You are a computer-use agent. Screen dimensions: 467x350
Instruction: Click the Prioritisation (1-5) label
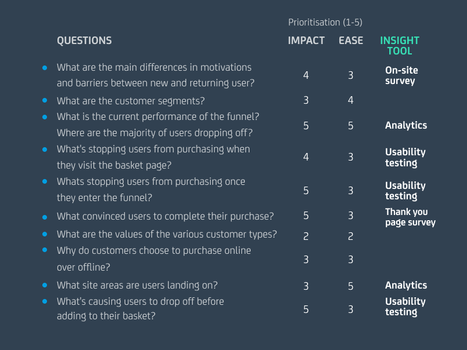pyautogui.click(x=325, y=23)
